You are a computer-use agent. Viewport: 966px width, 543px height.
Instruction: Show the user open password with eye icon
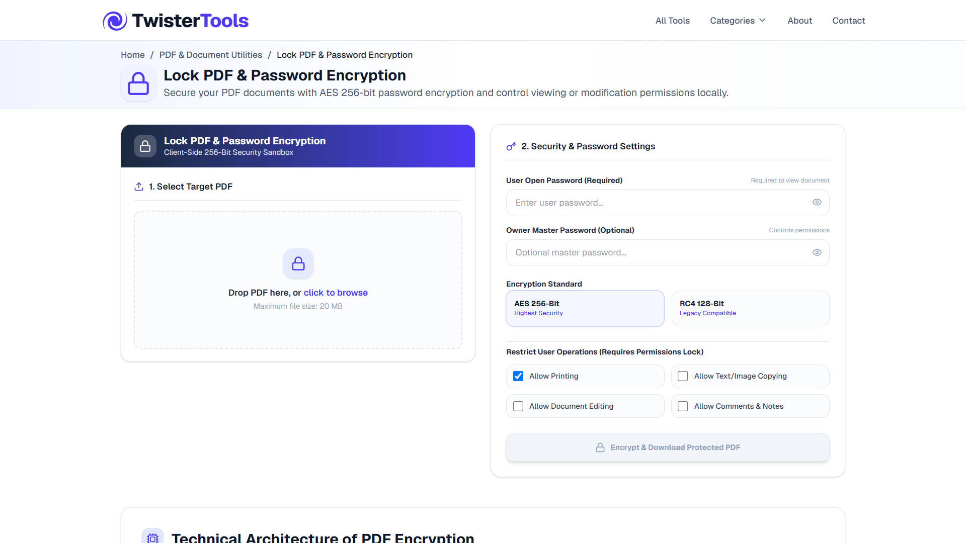pyautogui.click(x=817, y=202)
